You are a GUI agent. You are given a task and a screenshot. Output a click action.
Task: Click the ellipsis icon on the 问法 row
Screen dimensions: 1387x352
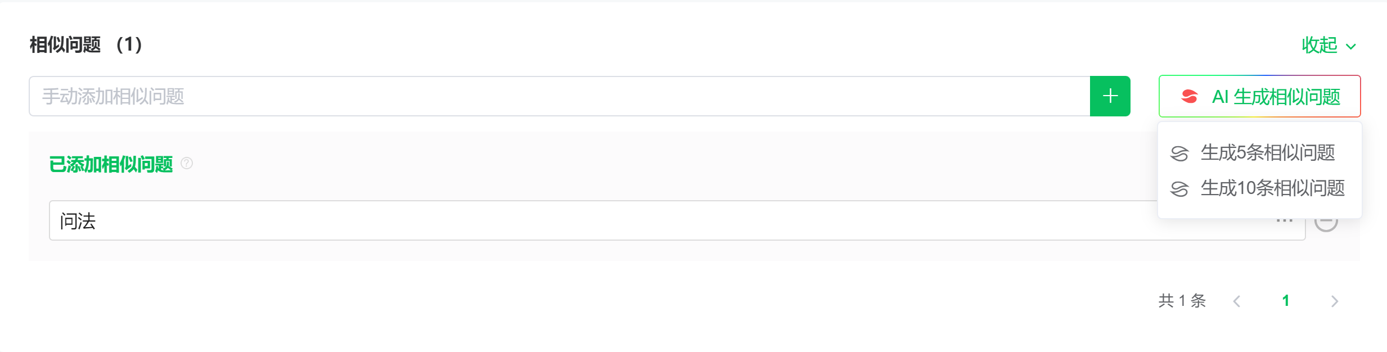click(1284, 221)
